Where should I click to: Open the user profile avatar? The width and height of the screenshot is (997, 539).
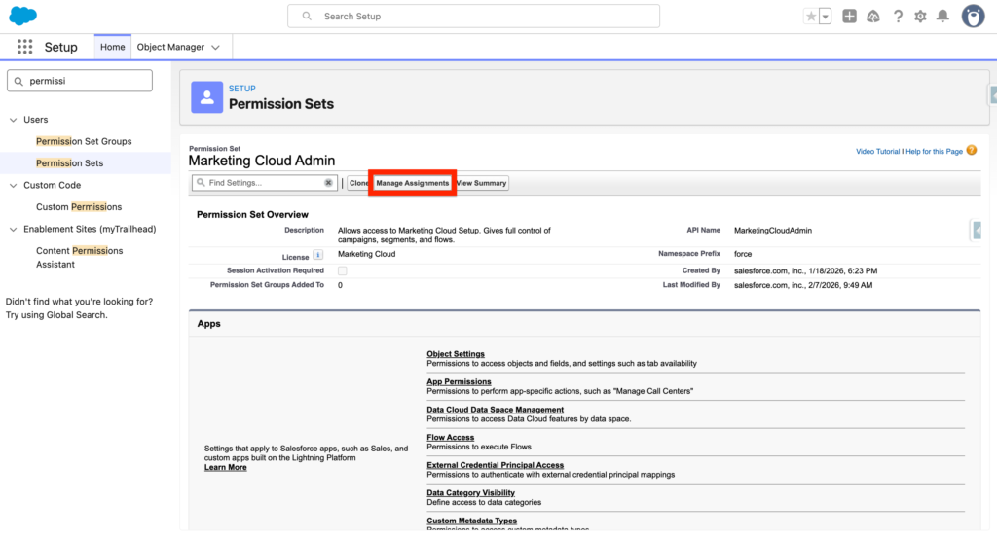pyautogui.click(x=973, y=16)
